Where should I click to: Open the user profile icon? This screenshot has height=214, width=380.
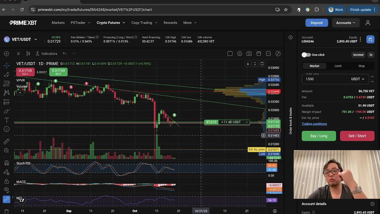click(368, 23)
